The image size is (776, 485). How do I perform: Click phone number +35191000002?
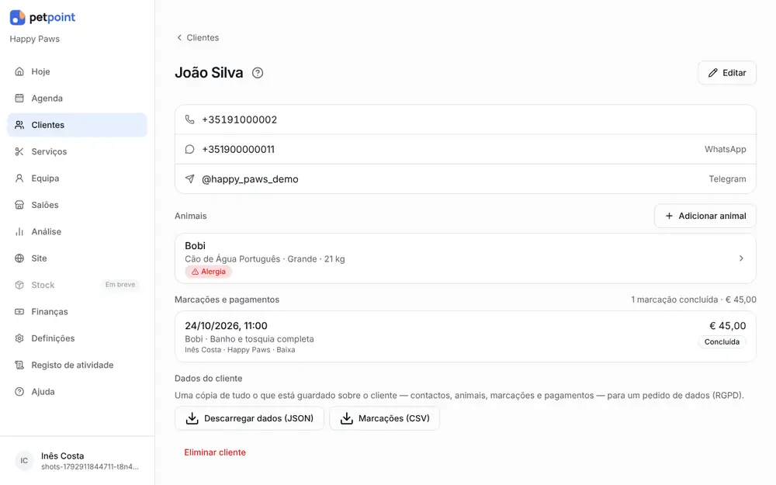coord(240,120)
